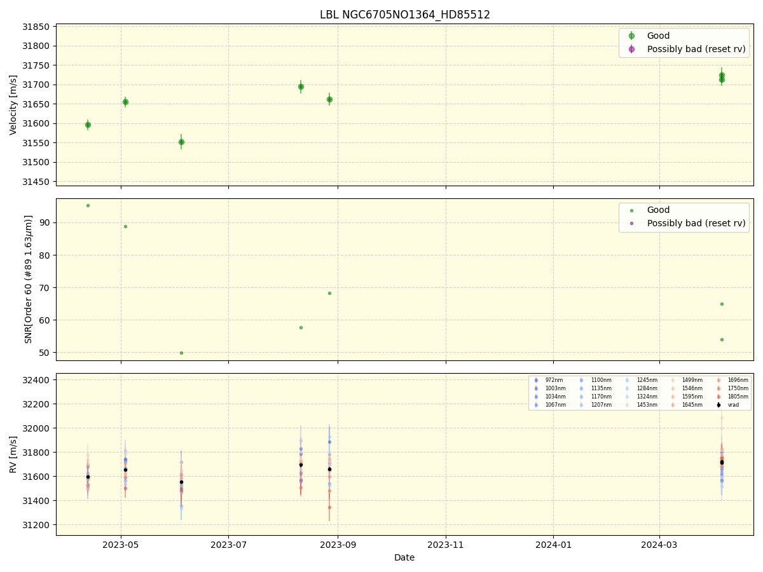Click the purple Possibly bad marker in SNR legend
This screenshot has width=763, height=572.
coord(631,224)
